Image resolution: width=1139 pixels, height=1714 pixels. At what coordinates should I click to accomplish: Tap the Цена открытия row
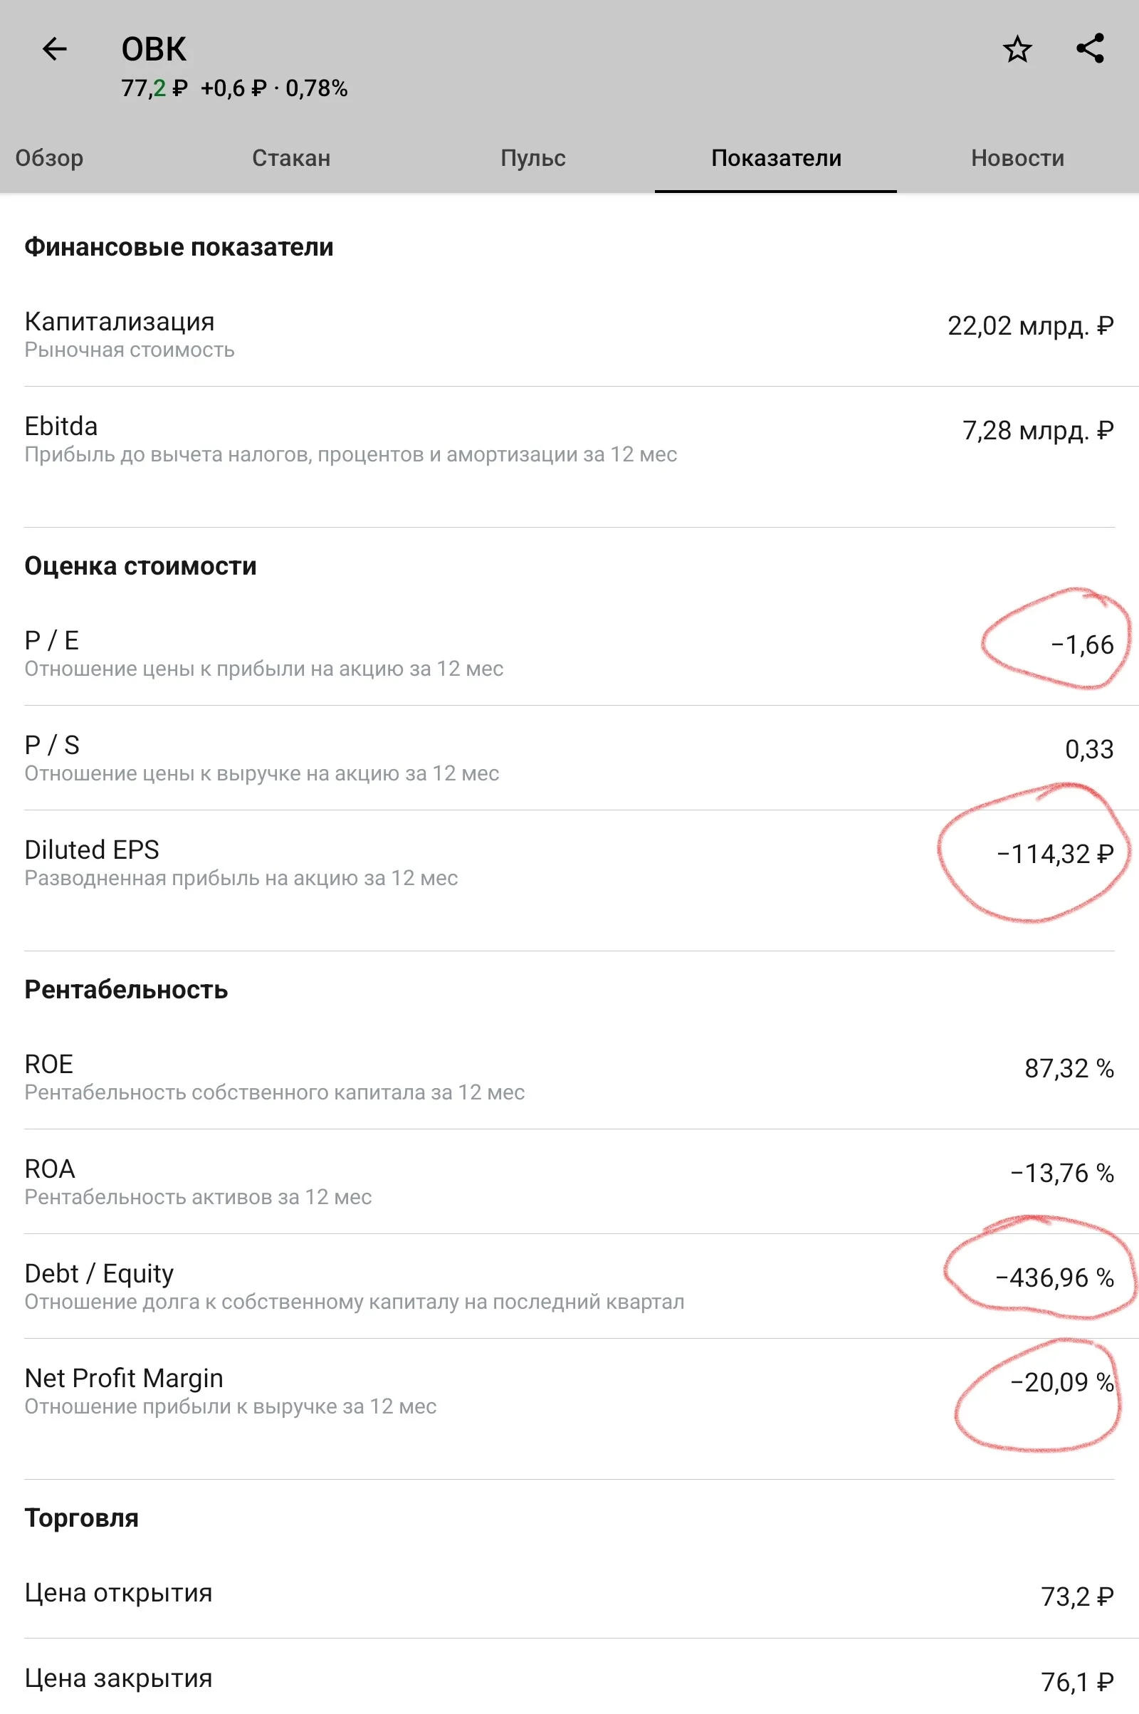pos(569,1595)
